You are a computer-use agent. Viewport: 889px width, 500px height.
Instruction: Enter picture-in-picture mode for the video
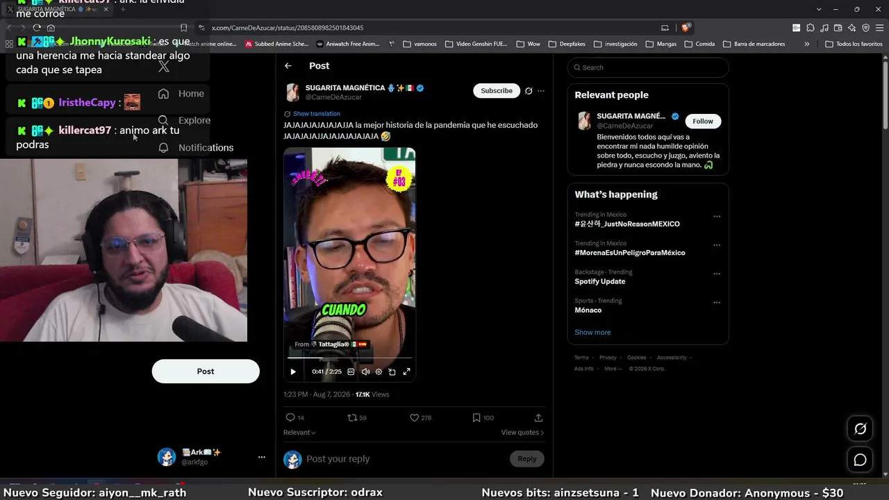coord(392,372)
